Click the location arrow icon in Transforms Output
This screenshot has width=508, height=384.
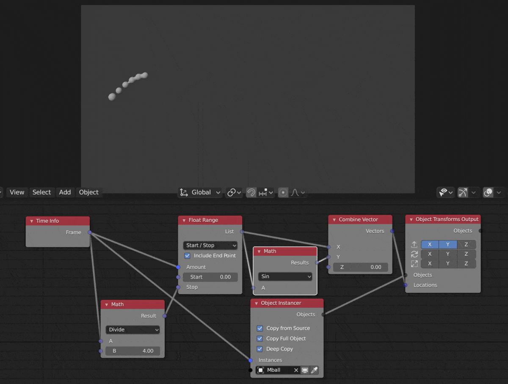point(414,244)
